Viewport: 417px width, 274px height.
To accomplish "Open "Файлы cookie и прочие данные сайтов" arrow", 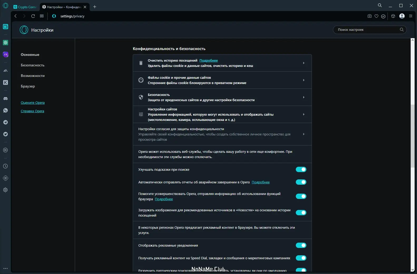I will pyautogui.click(x=304, y=80).
